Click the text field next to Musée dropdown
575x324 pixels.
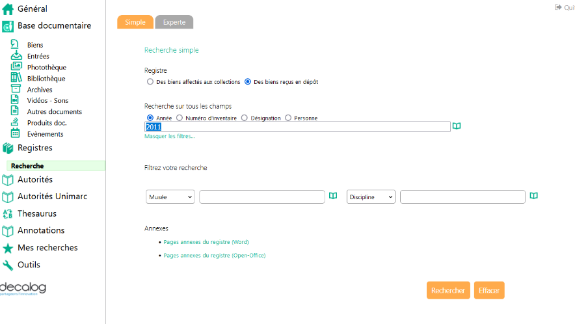point(261,196)
